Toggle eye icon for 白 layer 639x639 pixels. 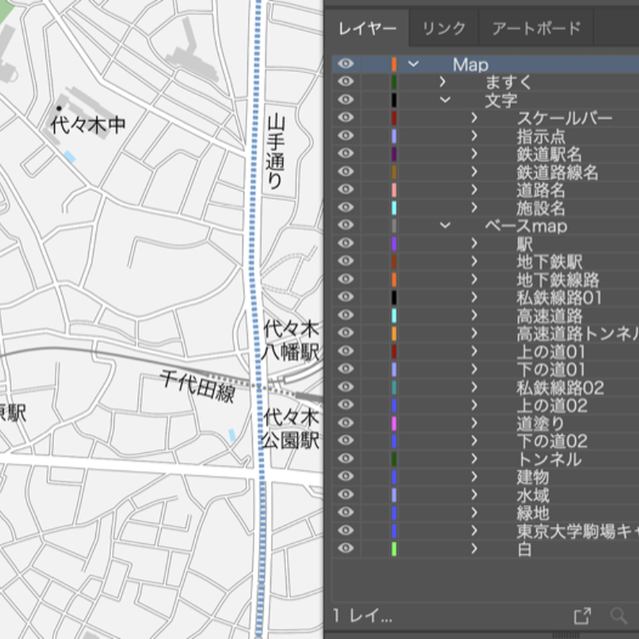point(346,548)
